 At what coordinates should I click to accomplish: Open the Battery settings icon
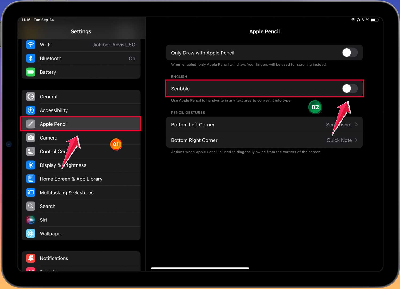point(31,72)
